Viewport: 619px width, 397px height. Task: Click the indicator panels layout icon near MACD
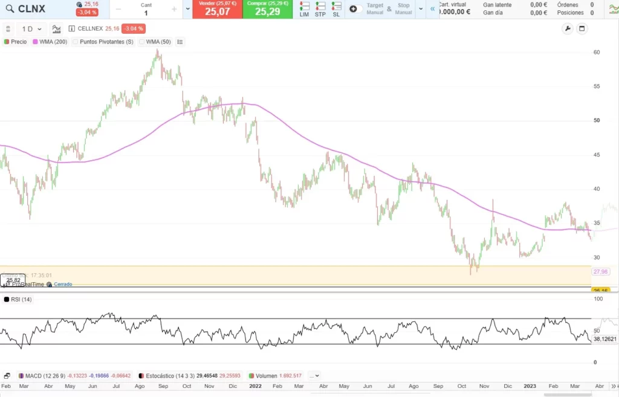coord(7,375)
